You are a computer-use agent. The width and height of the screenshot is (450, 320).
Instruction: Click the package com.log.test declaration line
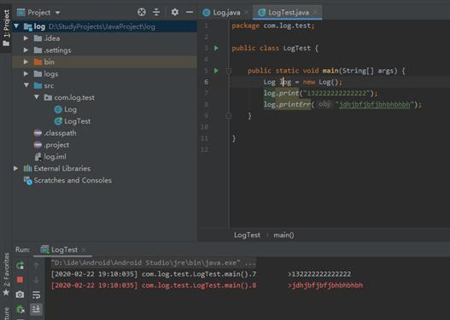[x=273, y=26]
